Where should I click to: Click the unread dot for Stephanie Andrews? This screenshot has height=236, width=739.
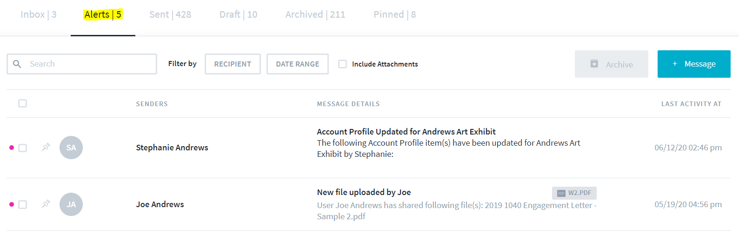[x=12, y=148]
